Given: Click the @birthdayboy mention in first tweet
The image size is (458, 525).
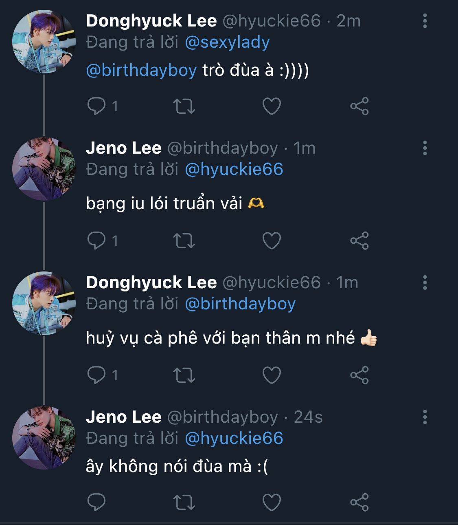Looking at the screenshot, I should click(141, 71).
